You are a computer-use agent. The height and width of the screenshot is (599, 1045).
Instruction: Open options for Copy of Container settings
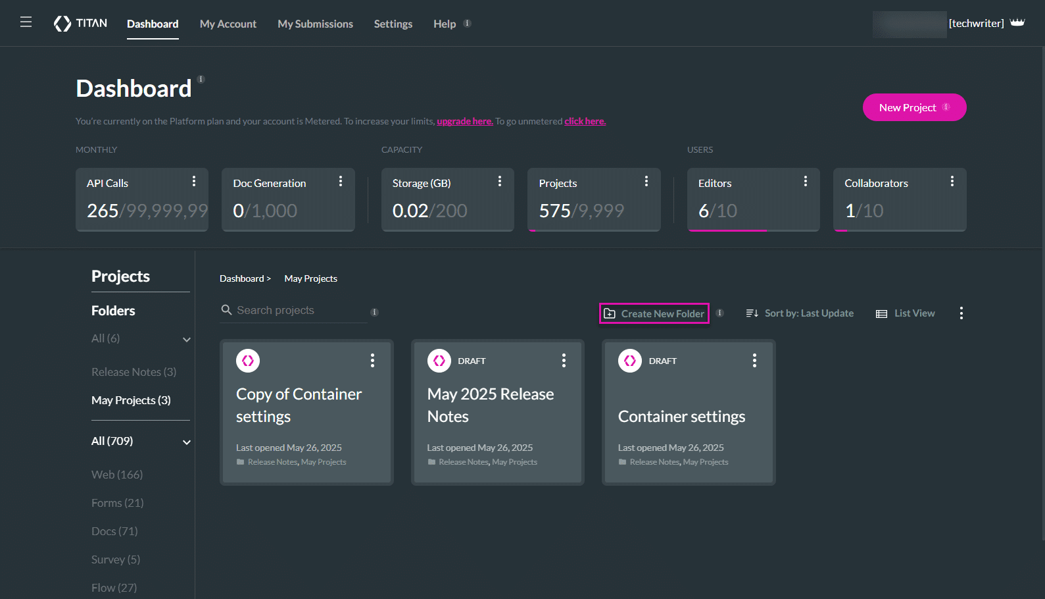click(x=372, y=360)
